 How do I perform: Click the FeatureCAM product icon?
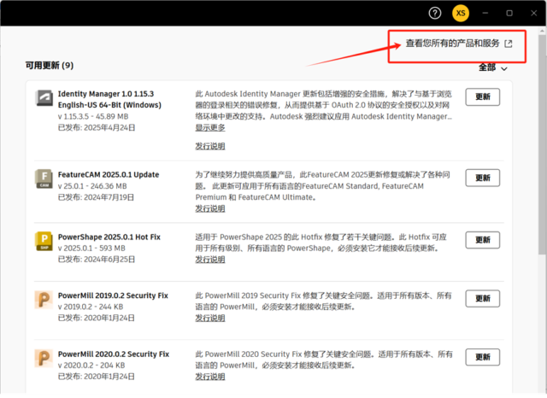pyautogui.click(x=44, y=179)
